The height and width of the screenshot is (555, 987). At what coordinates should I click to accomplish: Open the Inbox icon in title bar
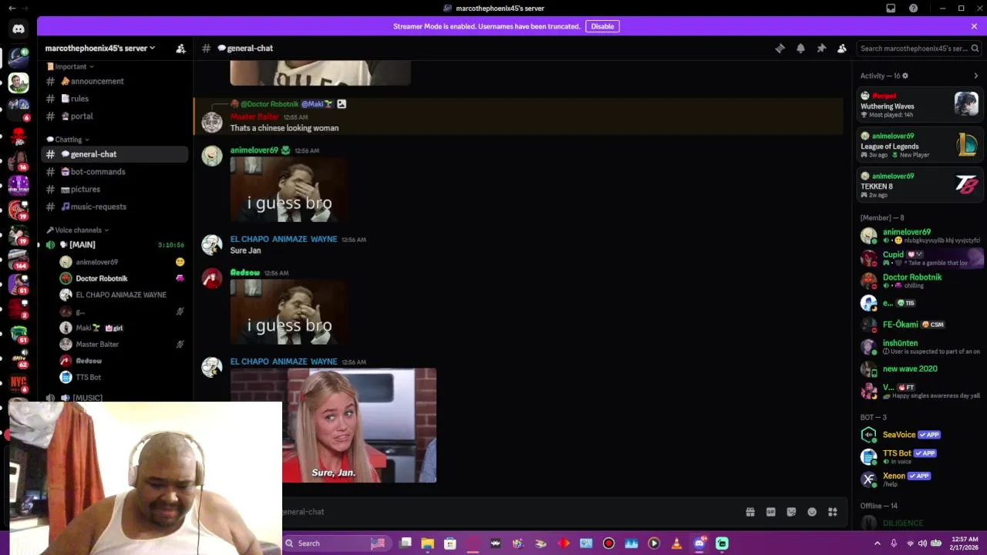[891, 8]
